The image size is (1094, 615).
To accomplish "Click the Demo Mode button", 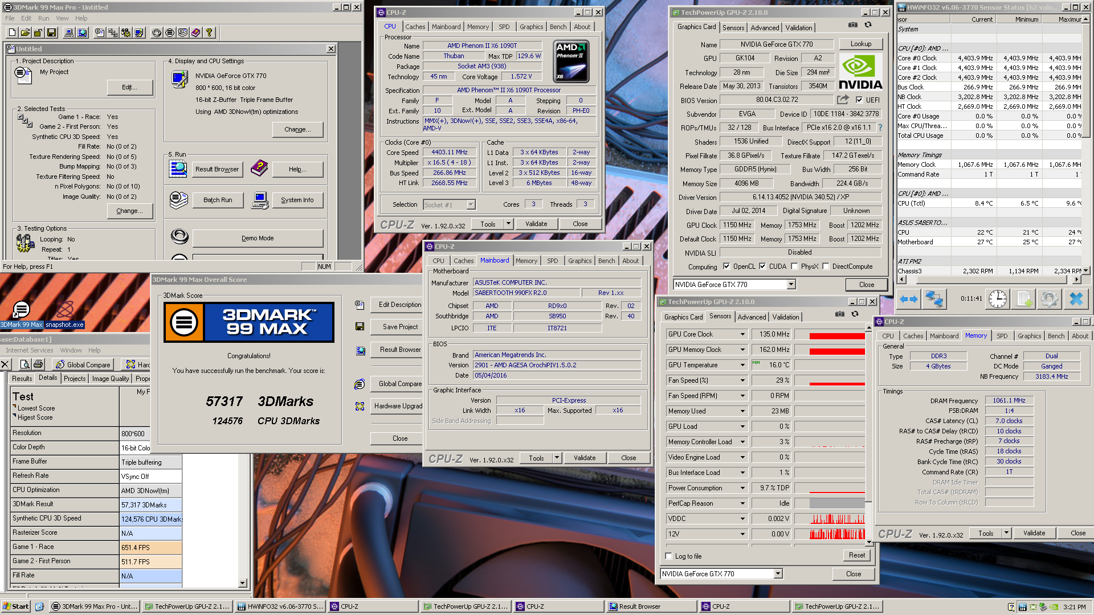I will point(258,239).
